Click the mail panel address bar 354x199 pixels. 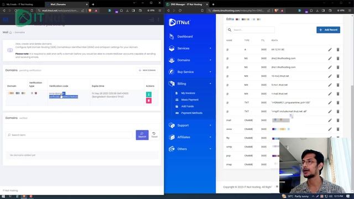(60, 11)
